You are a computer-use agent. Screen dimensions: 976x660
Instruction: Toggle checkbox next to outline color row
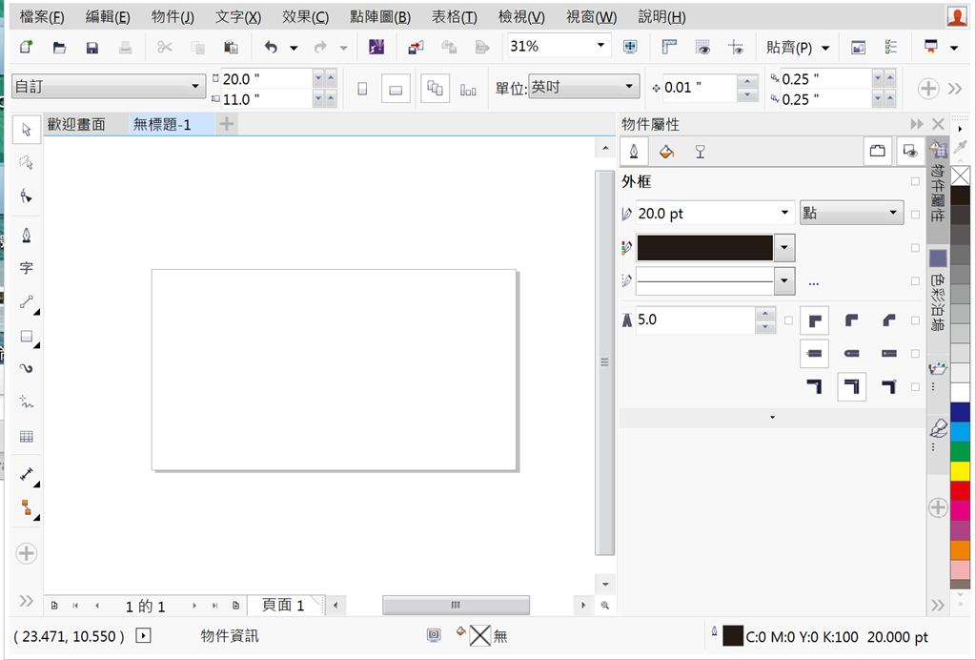915,248
